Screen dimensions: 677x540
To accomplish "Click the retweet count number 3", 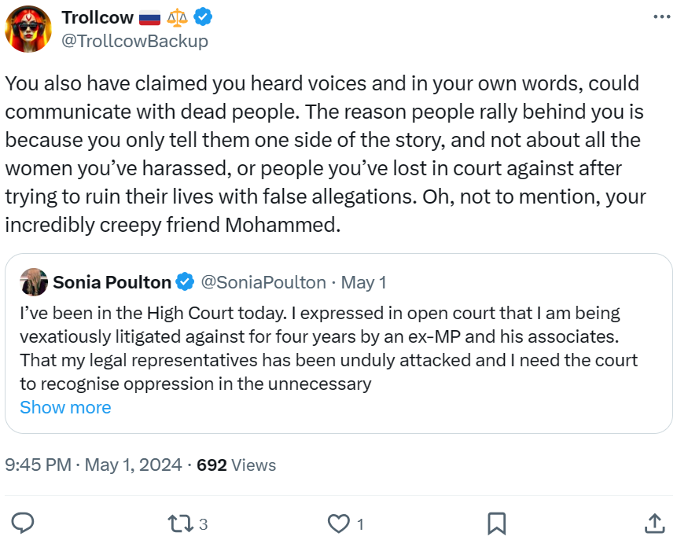I will 203,524.
